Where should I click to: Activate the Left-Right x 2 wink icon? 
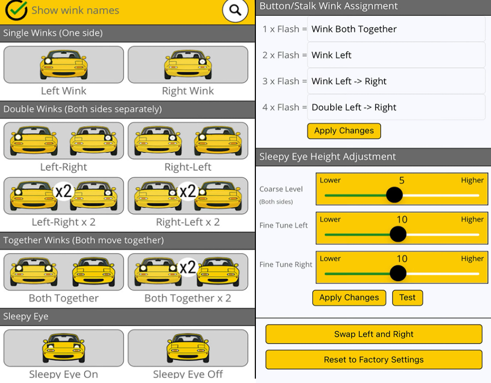click(x=63, y=195)
